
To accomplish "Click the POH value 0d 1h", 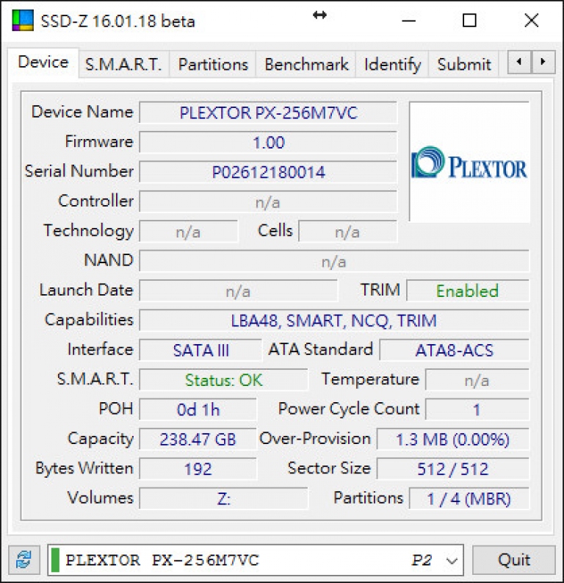I will (x=198, y=410).
